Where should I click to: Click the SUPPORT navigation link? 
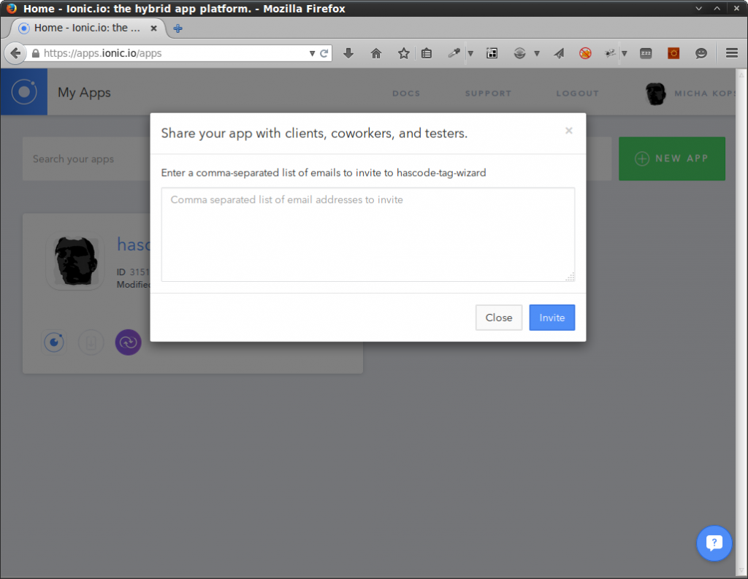pos(488,93)
